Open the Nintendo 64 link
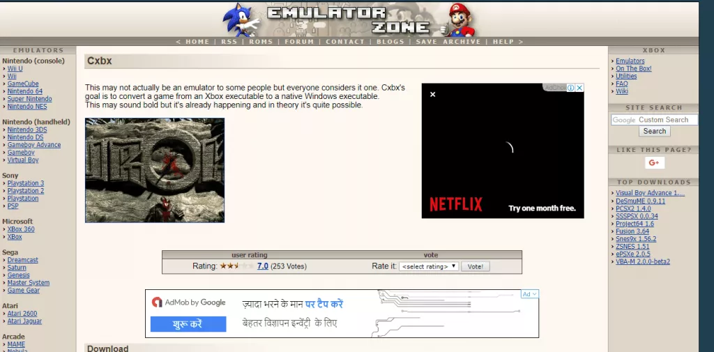 24,91
